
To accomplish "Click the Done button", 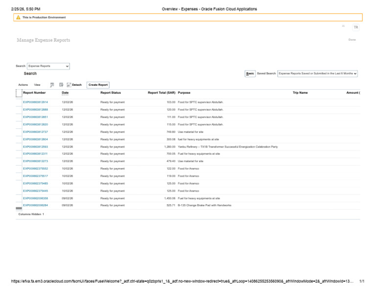I will [x=352, y=40].
